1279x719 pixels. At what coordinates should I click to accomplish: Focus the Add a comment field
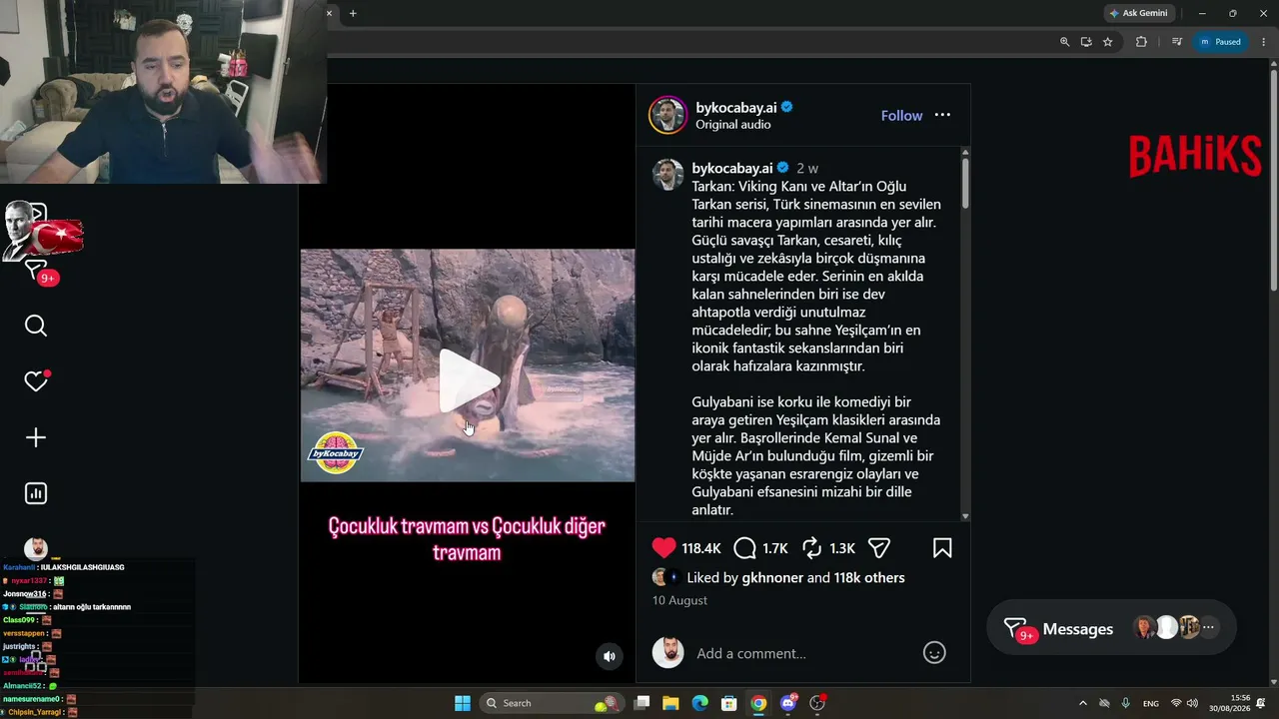tap(801, 653)
